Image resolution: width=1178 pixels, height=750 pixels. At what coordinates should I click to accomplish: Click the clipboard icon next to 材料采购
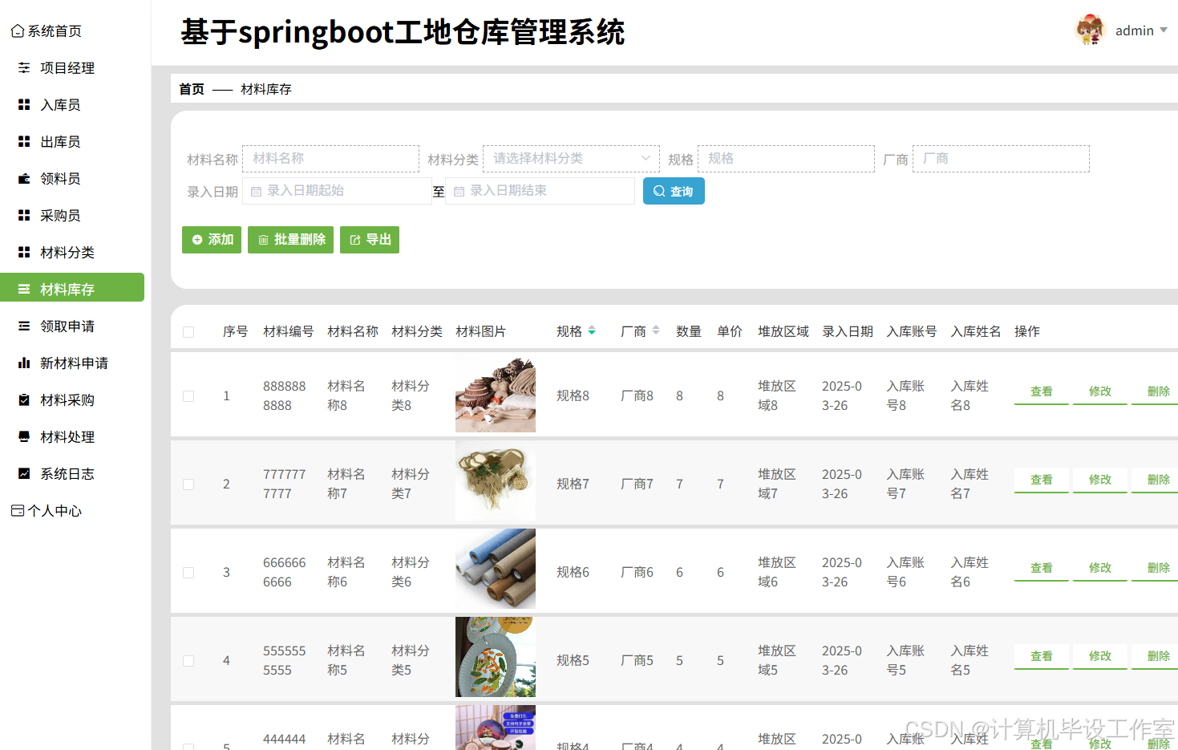click(24, 400)
